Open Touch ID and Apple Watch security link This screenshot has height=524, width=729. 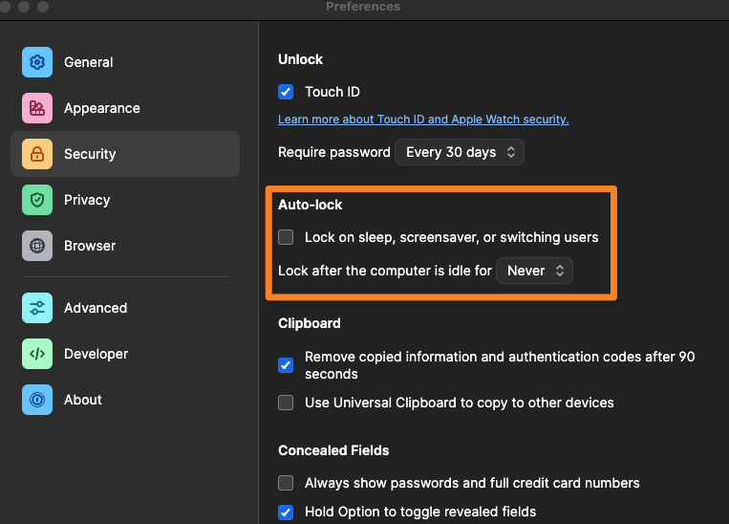pos(423,120)
